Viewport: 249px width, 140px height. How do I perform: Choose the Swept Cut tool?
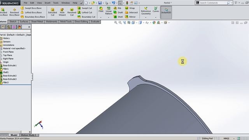(85, 8)
